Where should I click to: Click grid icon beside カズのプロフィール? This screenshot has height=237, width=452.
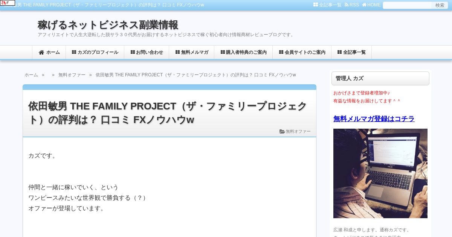(74, 52)
